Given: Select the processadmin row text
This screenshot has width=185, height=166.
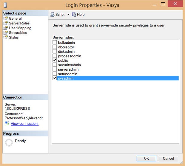Looking at the screenshot, I should pyautogui.click(x=70, y=56).
